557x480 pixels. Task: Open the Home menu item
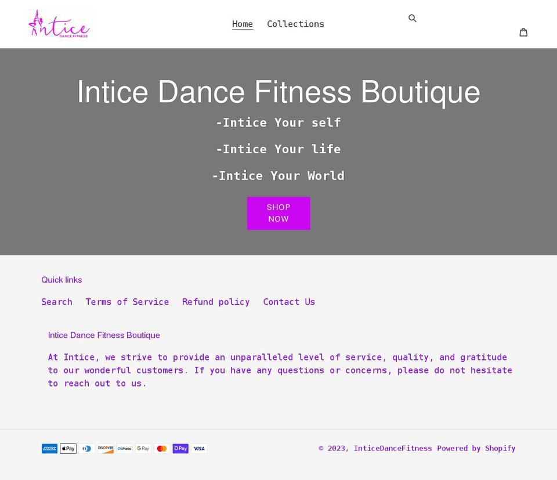click(243, 24)
